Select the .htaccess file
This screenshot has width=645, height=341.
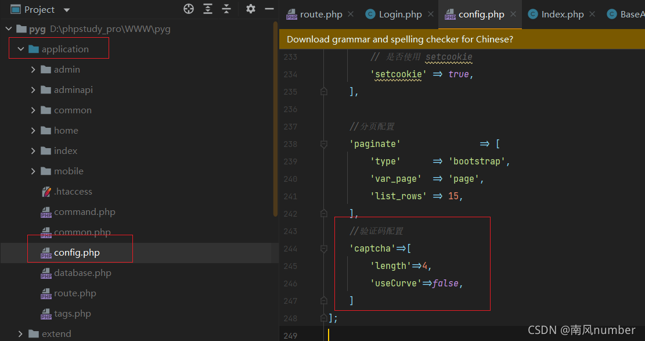click(x=73, y=192)
